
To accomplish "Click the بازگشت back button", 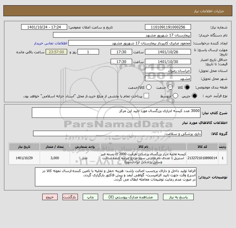I will [x=70, y=197].
